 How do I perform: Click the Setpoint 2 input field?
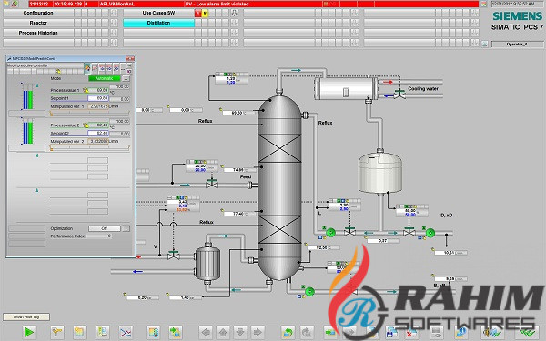(x=98, y=134)
